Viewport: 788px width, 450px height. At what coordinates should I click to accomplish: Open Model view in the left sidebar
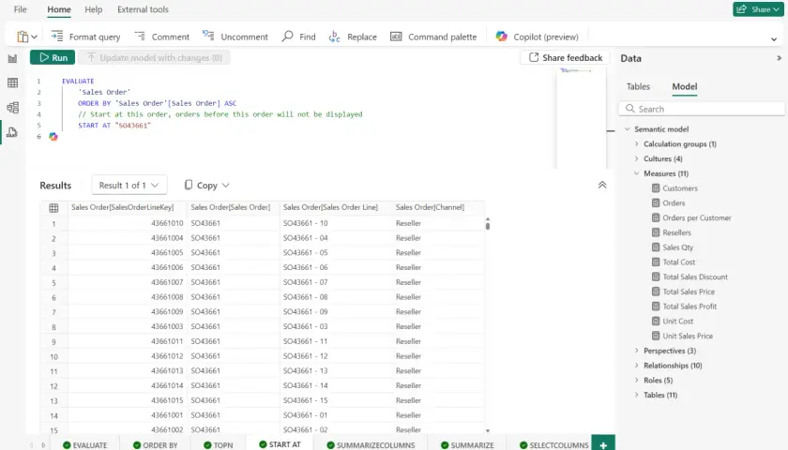[12, 108]
